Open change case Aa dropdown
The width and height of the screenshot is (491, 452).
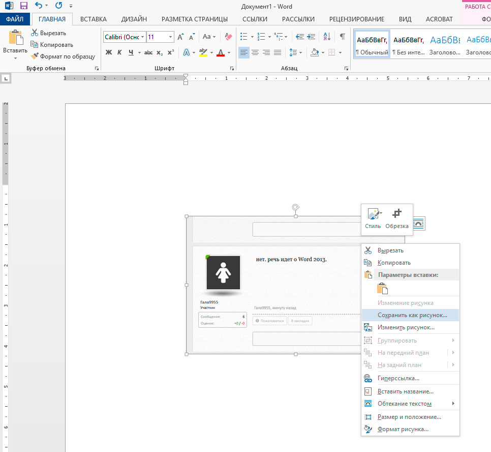pos(209,37)
